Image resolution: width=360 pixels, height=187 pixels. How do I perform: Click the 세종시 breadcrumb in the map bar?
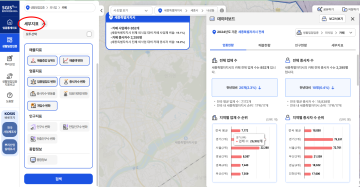[x=194, y=10]
